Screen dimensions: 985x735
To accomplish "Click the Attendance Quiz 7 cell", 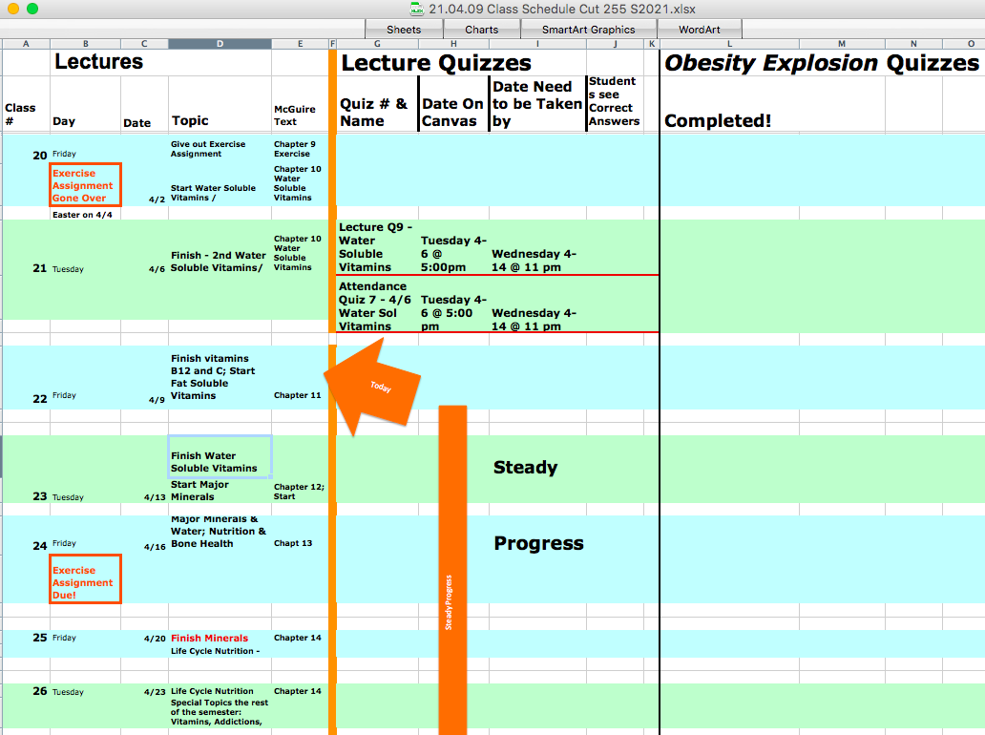I will tap(376, 305).
